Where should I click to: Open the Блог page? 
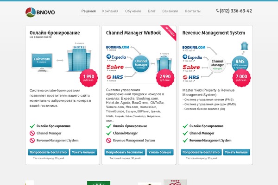(x=152, y=11)
